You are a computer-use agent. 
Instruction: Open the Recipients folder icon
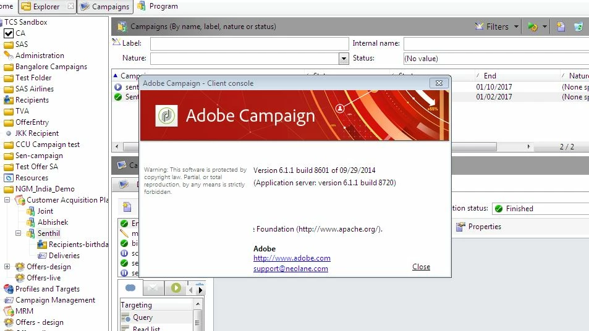pyautogui.click(x=8, y=100)
